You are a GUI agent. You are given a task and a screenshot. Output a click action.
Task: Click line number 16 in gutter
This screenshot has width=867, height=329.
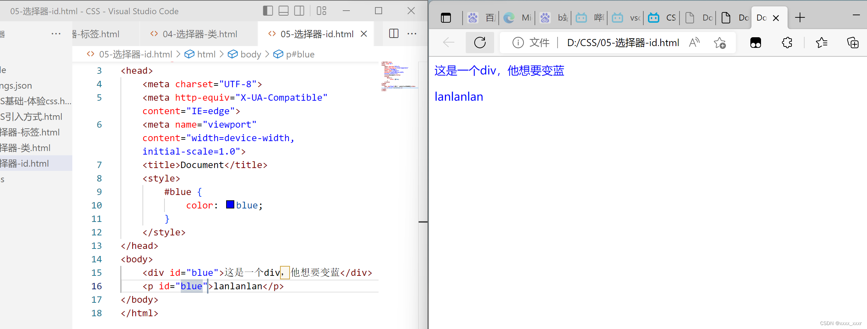(x=96, y=286)
